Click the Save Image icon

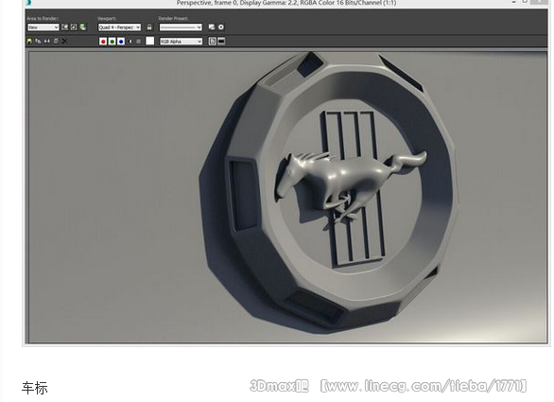tap(29, 41)
